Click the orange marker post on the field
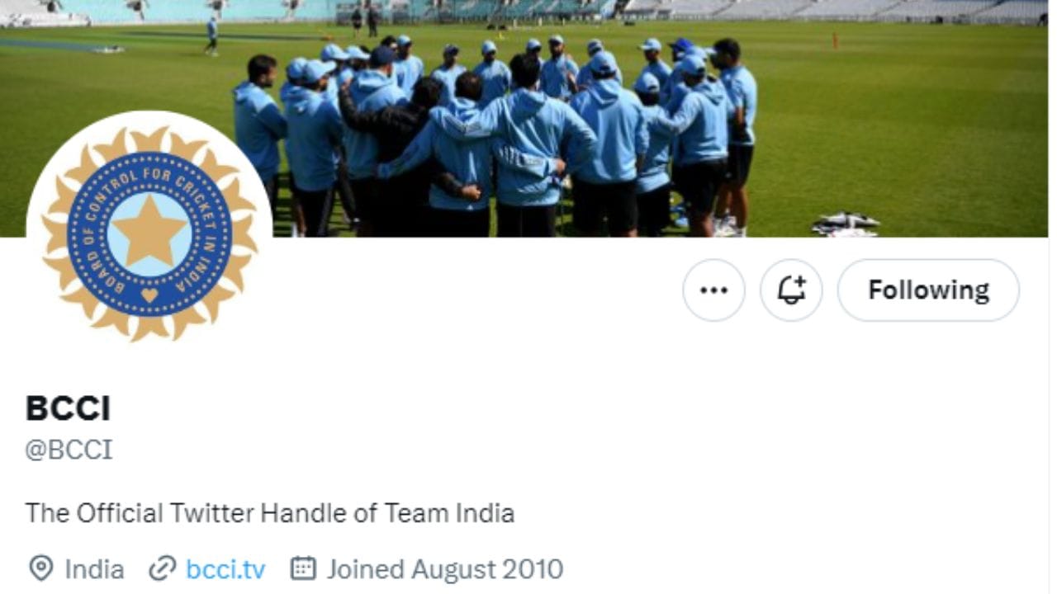 [836, 40]
